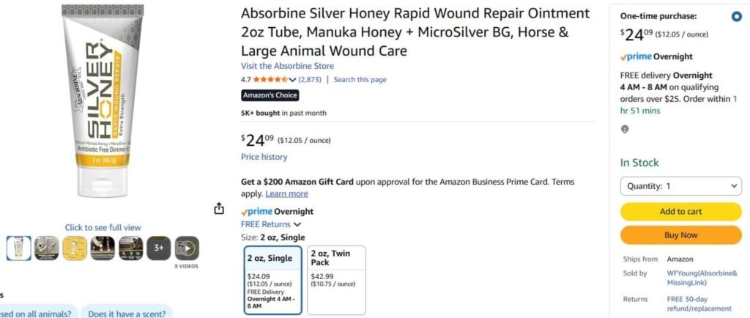Choose the 2 oz, Single size option
This screenshot has width=750, height=318.
click(x=272, y=280)
